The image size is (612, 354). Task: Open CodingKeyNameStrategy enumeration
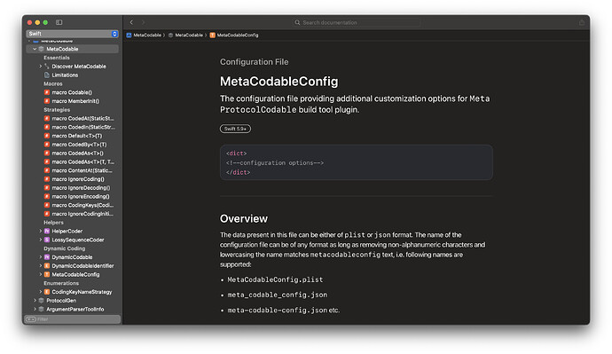[x=82, y=292]
